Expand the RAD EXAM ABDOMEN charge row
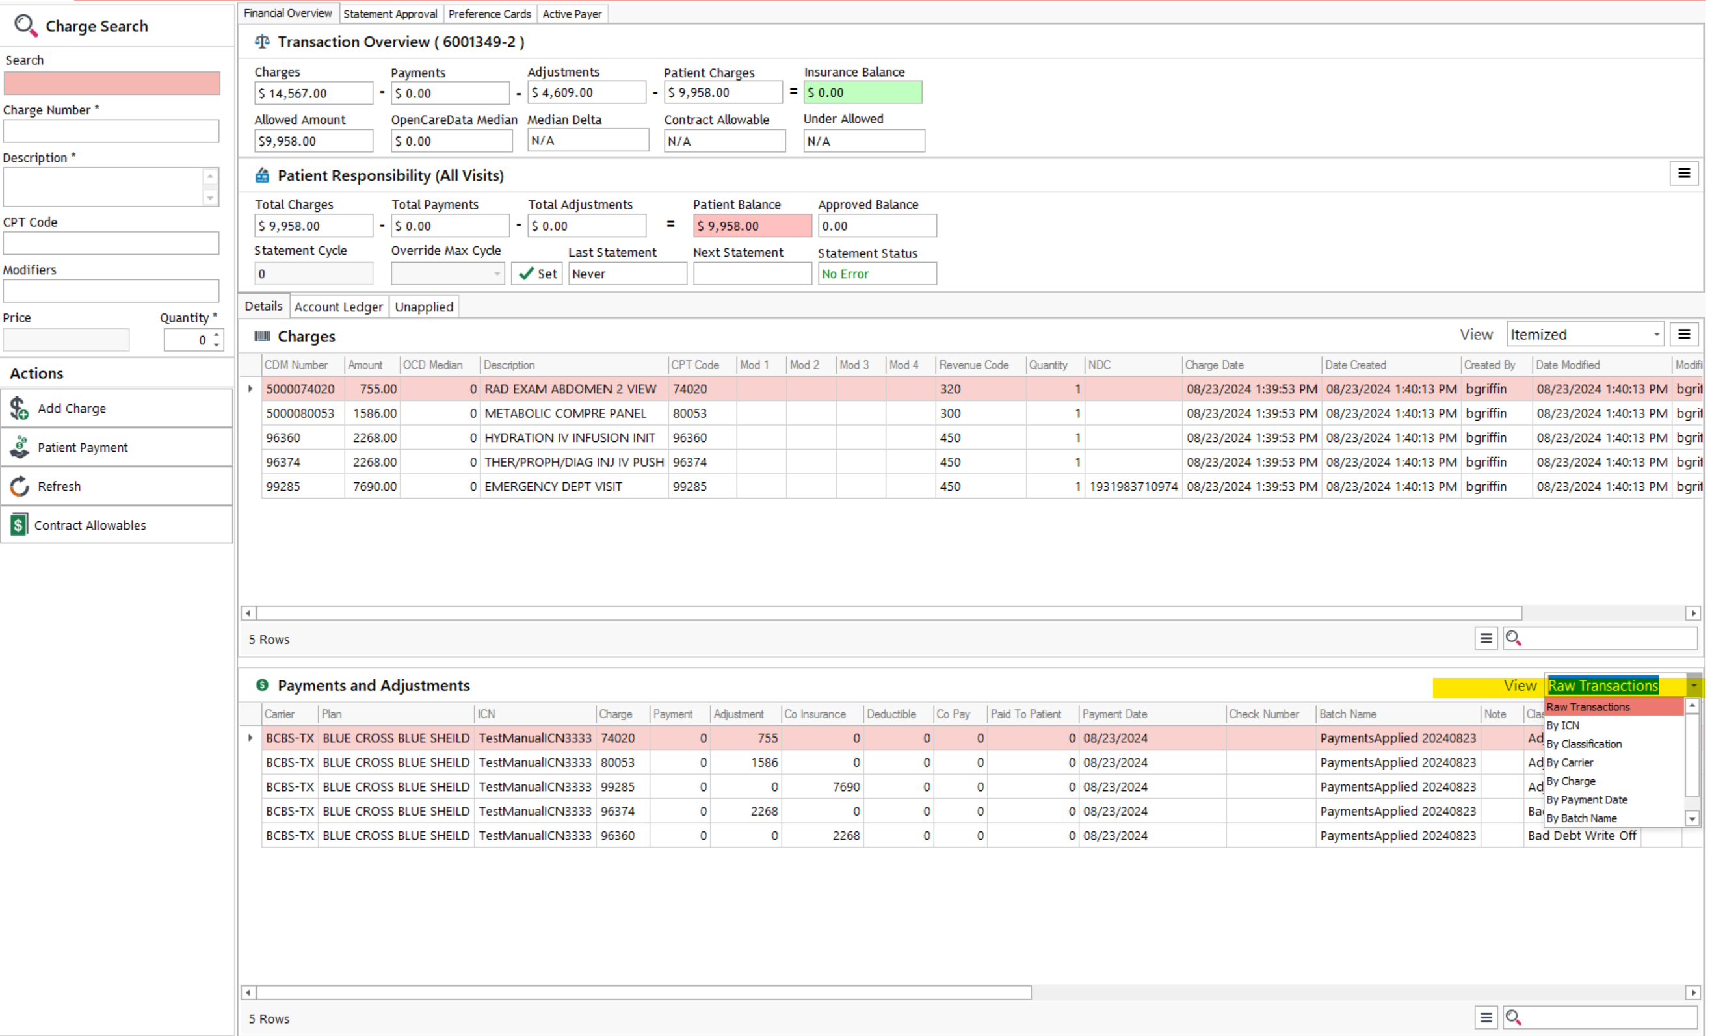This screenshot has width=1712, height=1036. [x=251, y=389]
